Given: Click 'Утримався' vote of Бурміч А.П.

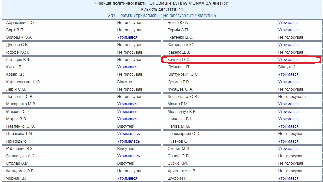Looking at the screenshot, I should (289, 30).
